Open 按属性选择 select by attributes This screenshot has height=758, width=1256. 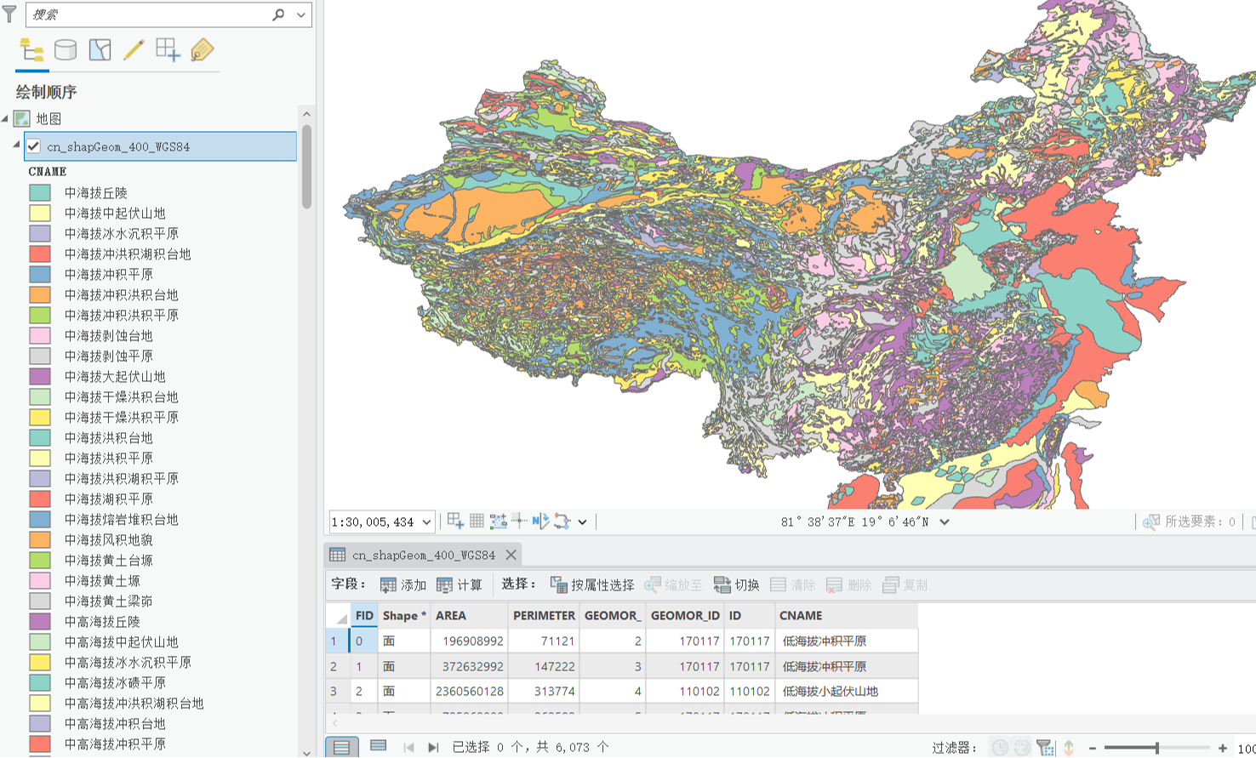[592, 584]
